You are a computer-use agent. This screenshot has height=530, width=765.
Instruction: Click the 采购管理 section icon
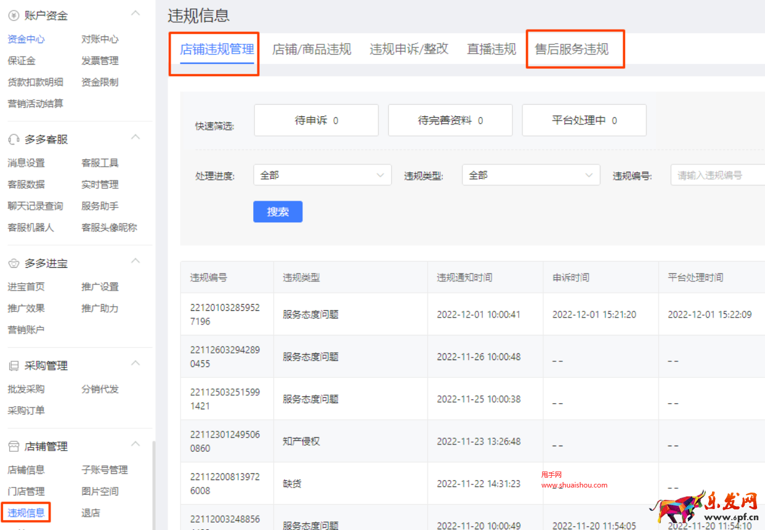[14, 364]
